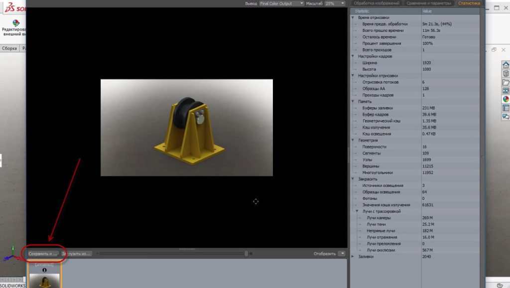Open the Отобразить dropdown arrow

[342, 254]
